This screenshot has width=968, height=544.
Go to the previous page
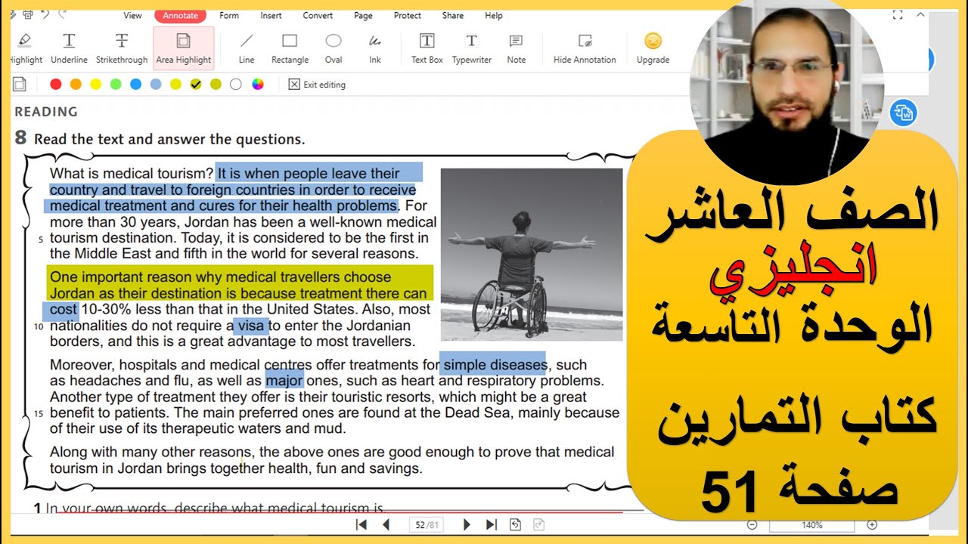[x=386, y=524]
